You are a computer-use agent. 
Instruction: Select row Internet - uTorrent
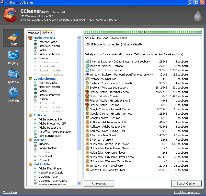(x=137, y=139)
